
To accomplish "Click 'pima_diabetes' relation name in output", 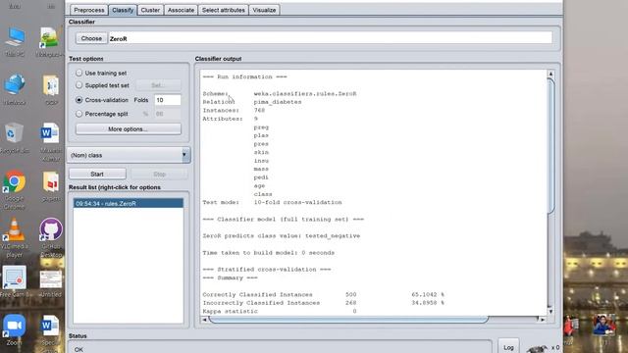I will coord(278,102).
